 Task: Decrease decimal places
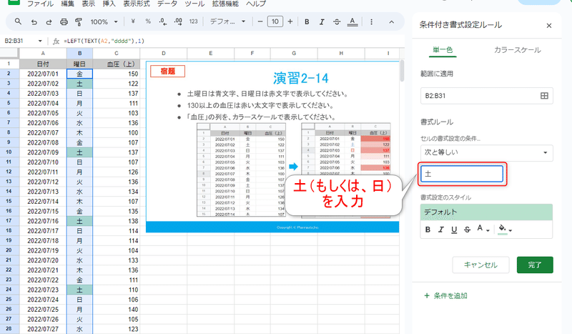163,21
